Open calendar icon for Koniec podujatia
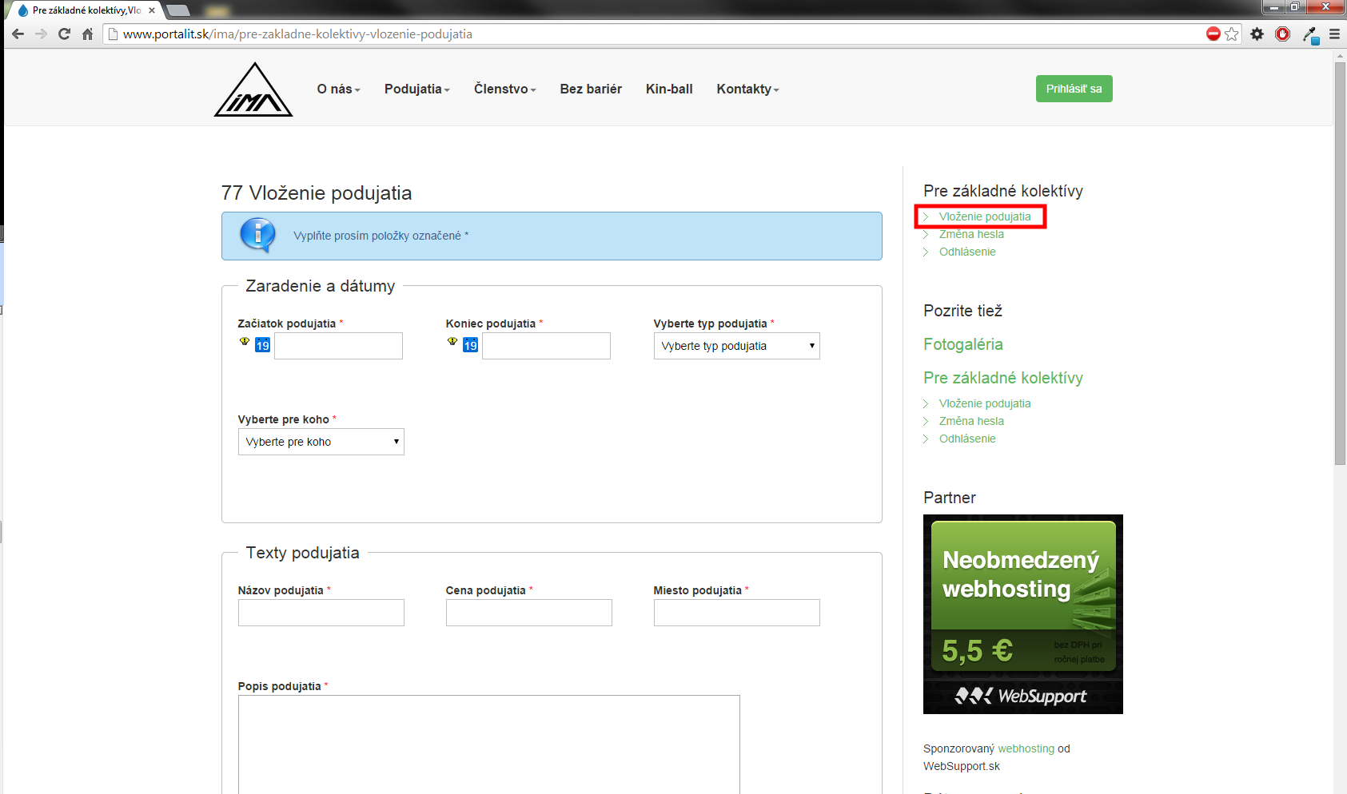The width and height of the screenshot is (1347, 794). coord(470,345)
